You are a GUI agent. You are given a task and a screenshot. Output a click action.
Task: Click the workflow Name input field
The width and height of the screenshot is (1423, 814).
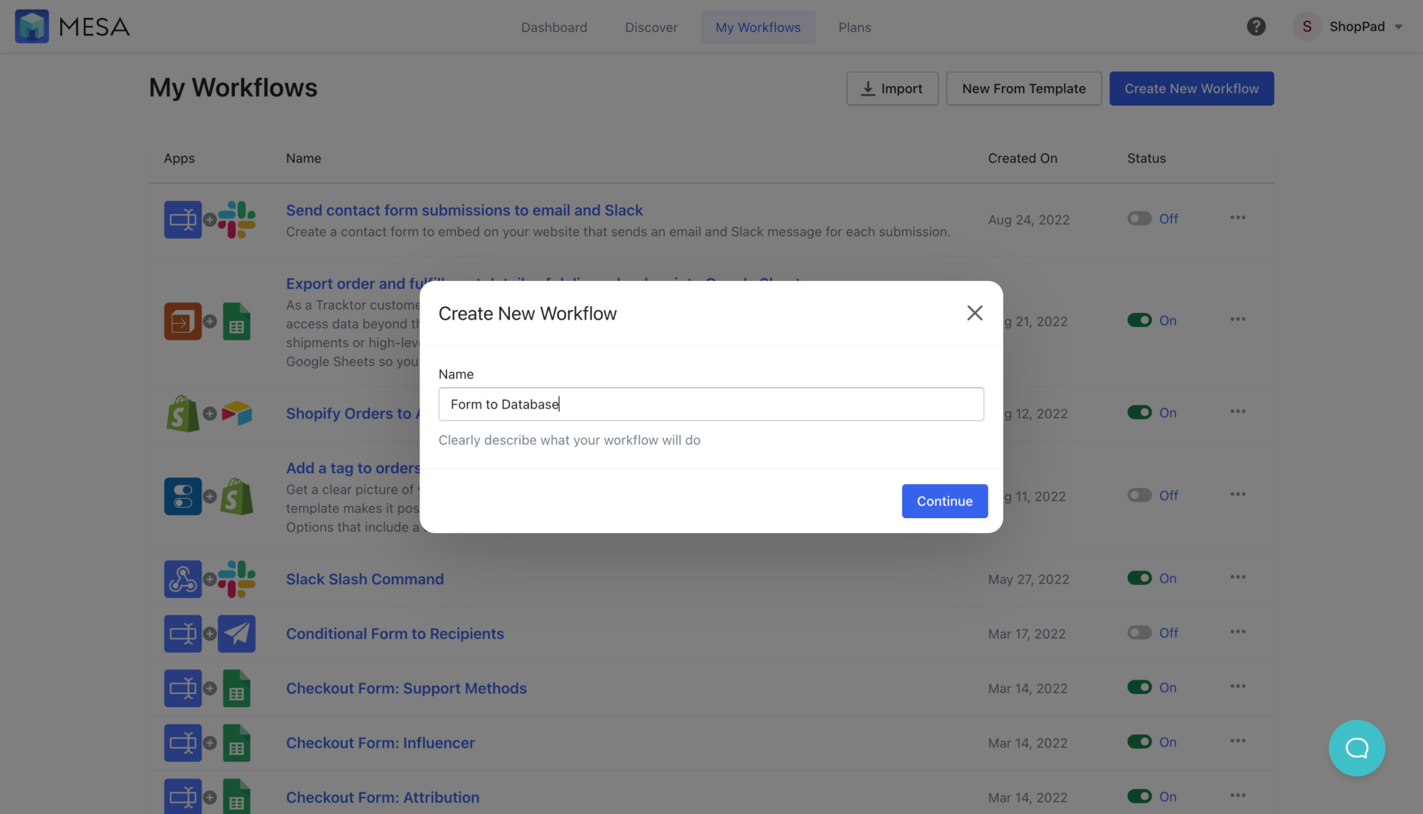710,404
